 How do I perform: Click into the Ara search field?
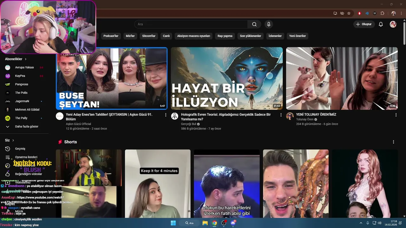tap(191, 24)
